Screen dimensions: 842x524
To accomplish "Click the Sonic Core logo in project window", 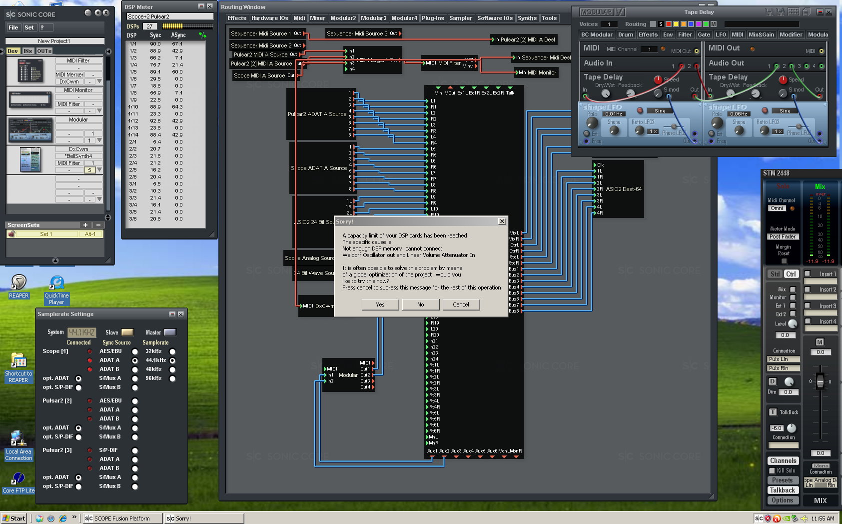I will 30,14.
